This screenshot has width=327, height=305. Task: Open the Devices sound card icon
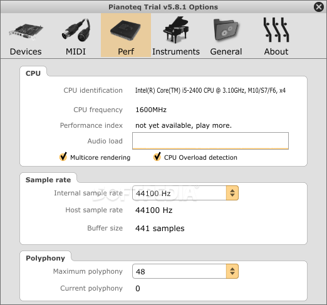(26, 31)
